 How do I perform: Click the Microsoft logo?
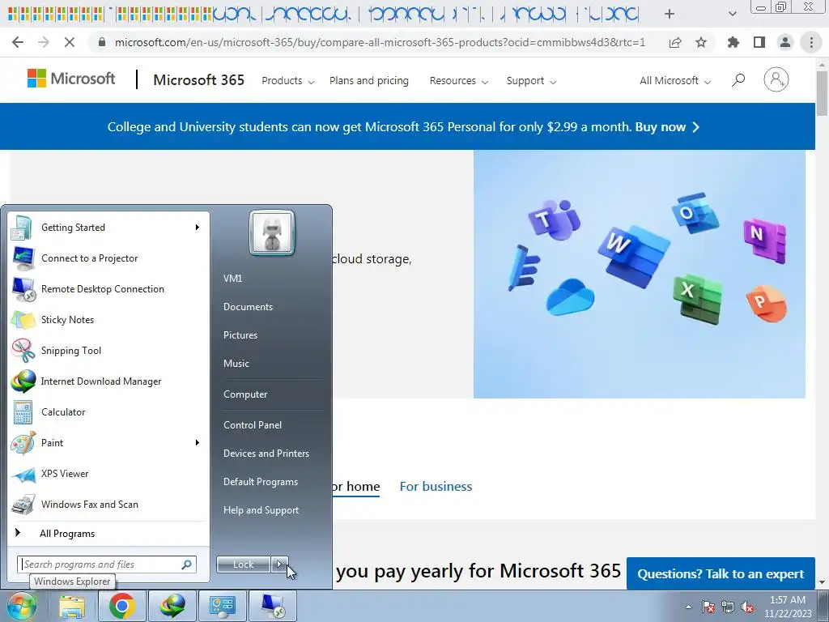point(71,79)
